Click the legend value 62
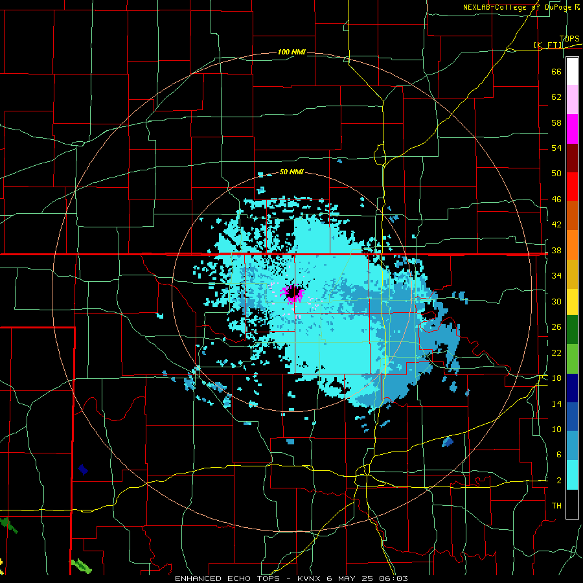This screenshot has height=583, width=583. pos(556,97)
